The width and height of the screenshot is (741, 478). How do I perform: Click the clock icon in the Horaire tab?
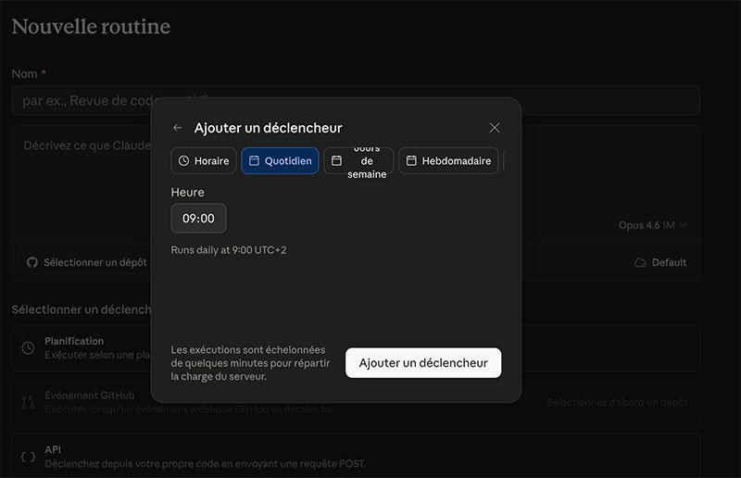(183, 161)
